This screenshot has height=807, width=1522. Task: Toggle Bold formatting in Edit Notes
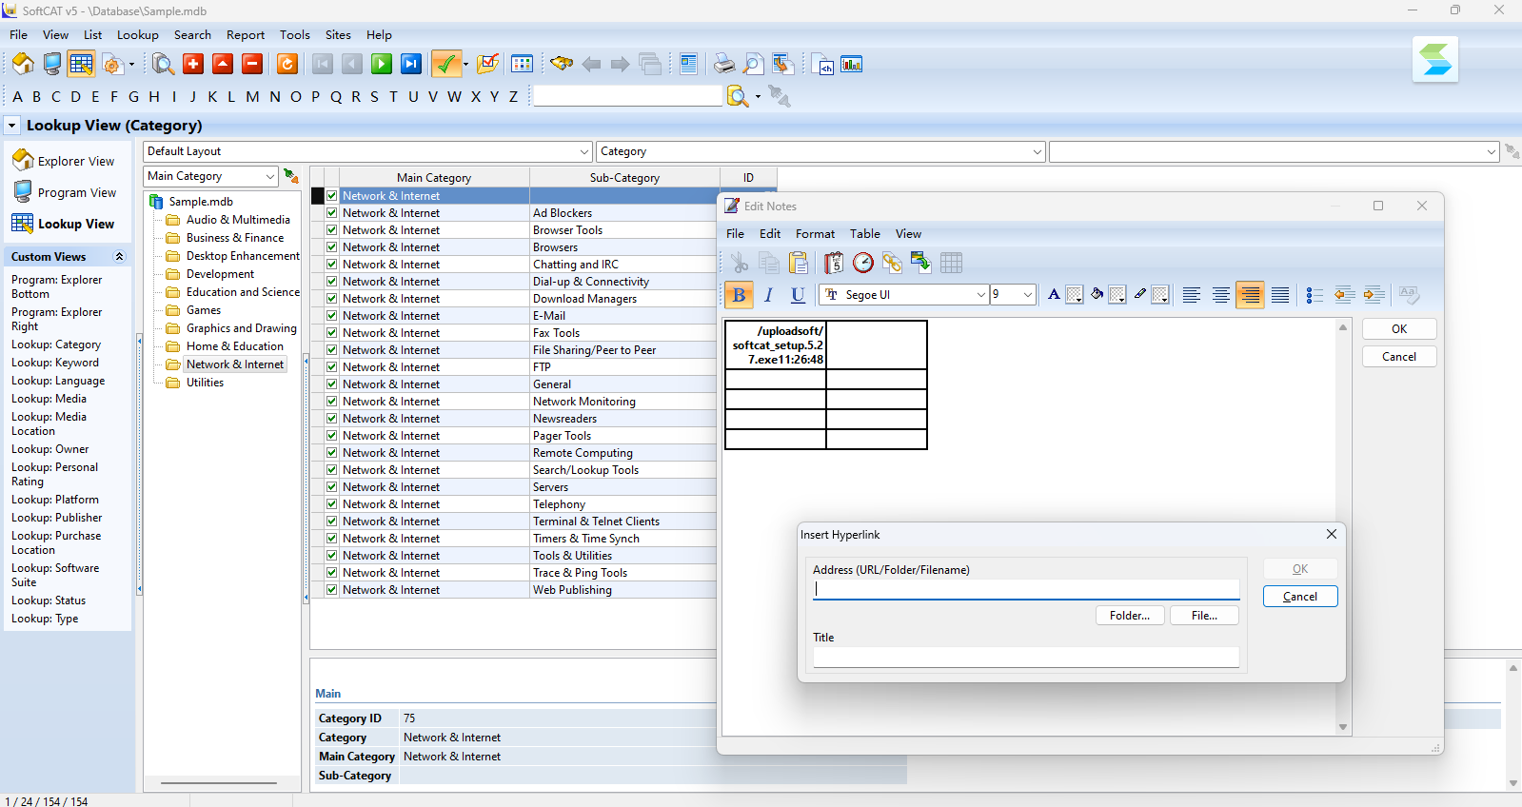[740, 295]
